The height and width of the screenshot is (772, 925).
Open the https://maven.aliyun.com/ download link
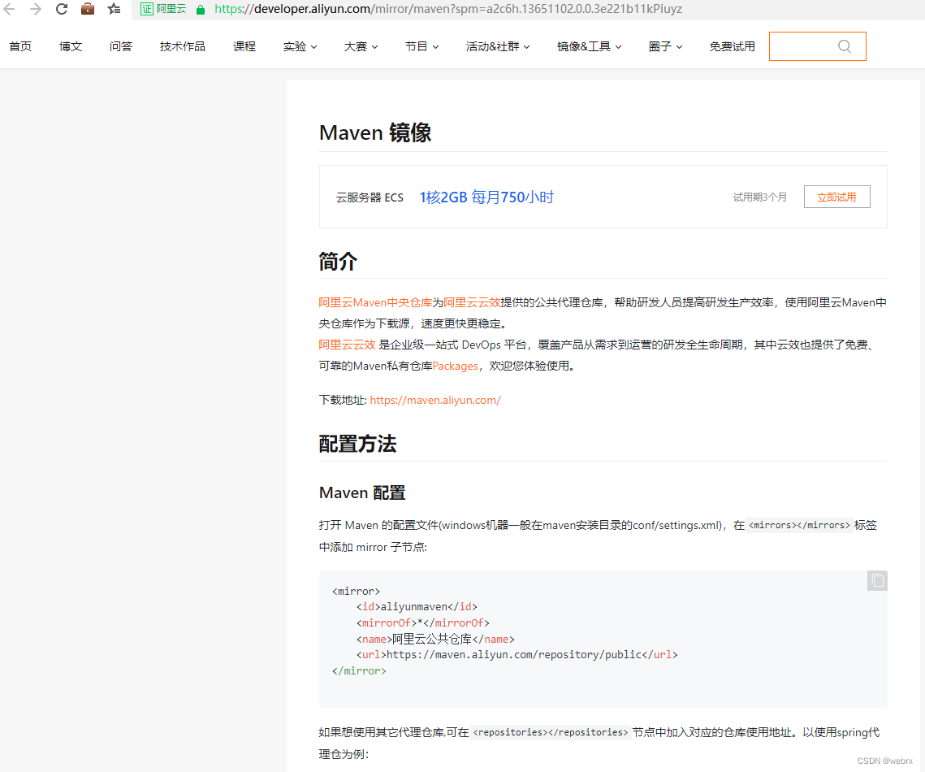point(435,400)
